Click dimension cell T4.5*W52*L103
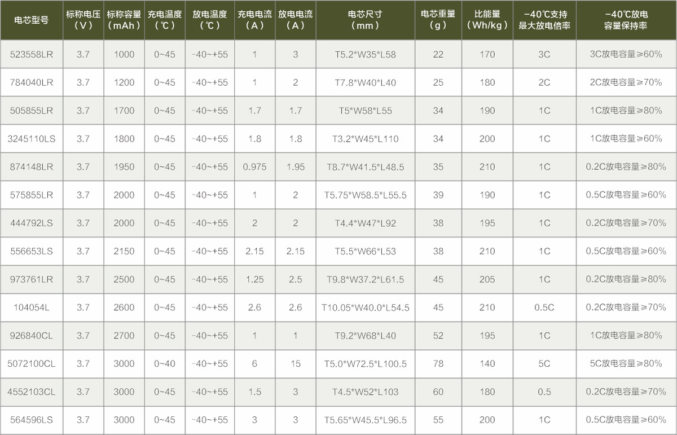Screen dimensions: 677x435 coord(366,392)
